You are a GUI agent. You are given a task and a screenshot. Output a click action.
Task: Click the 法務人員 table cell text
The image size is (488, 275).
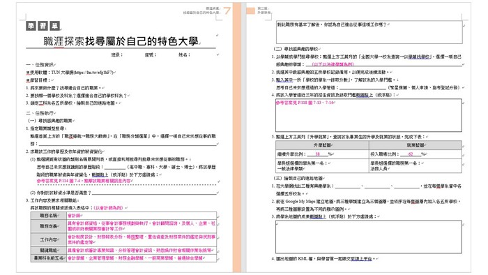[379, 168]
